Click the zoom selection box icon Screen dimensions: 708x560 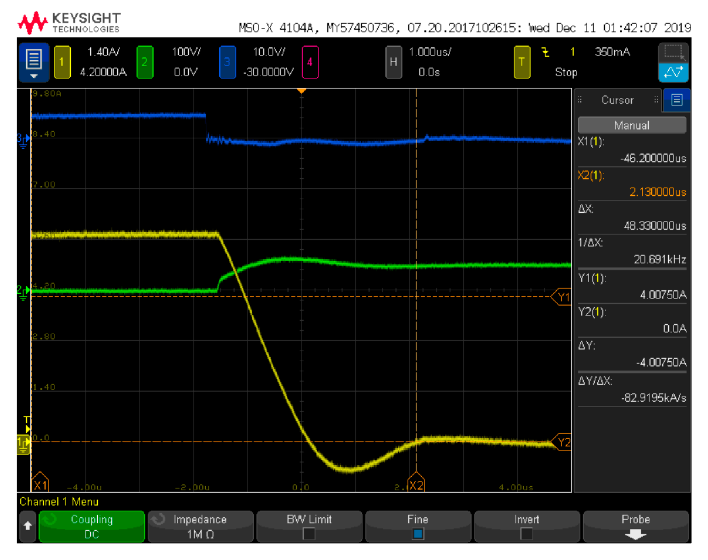click(x=673, y=52)
